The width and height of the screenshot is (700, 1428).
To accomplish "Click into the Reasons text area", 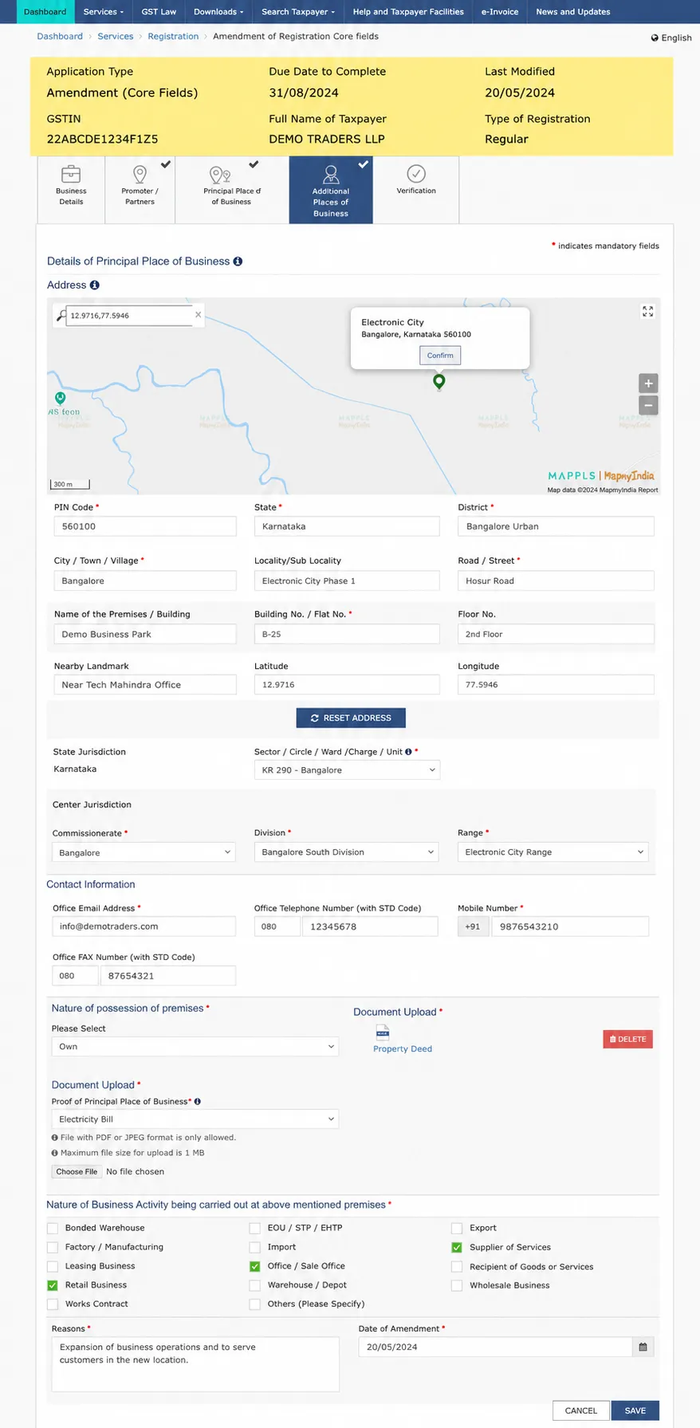I will tap(195, 1364).
